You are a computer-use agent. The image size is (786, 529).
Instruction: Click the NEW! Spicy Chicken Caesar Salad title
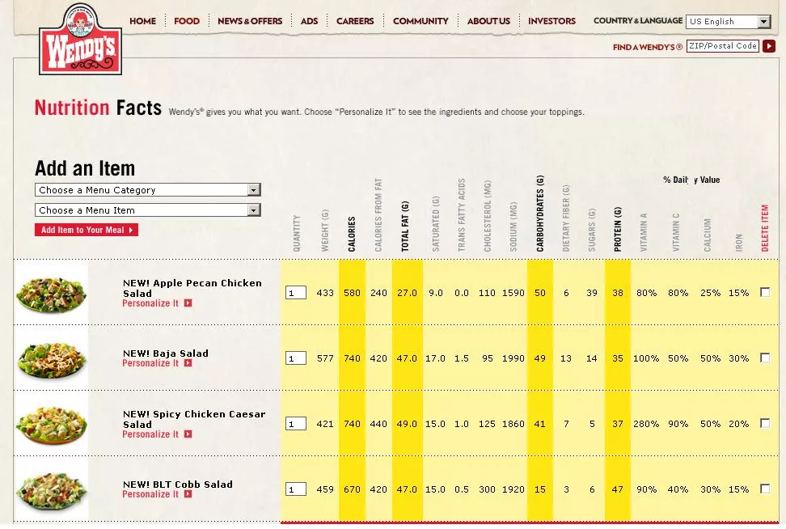click(194, 419)
